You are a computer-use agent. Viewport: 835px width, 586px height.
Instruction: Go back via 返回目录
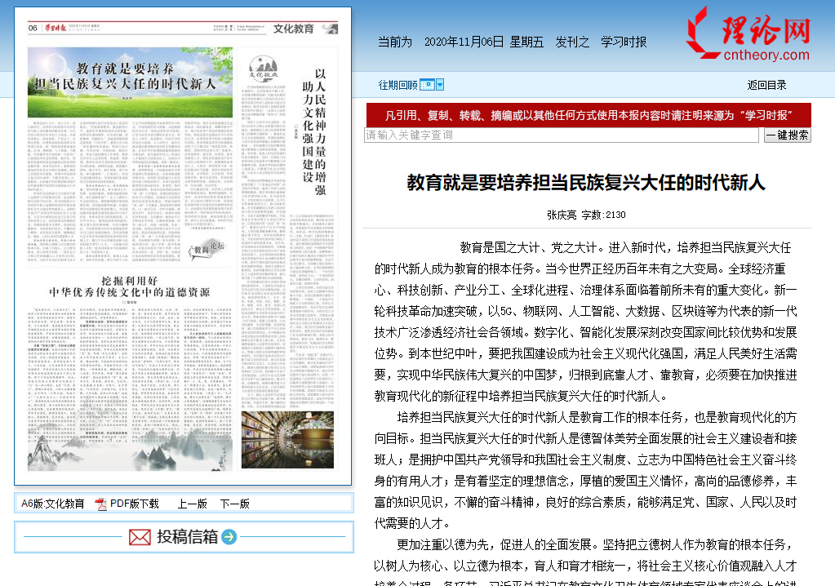point(766,85)
